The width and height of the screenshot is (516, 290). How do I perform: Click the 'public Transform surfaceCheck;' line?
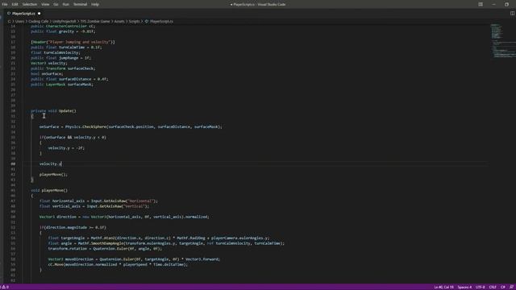[x=63, y=68]
